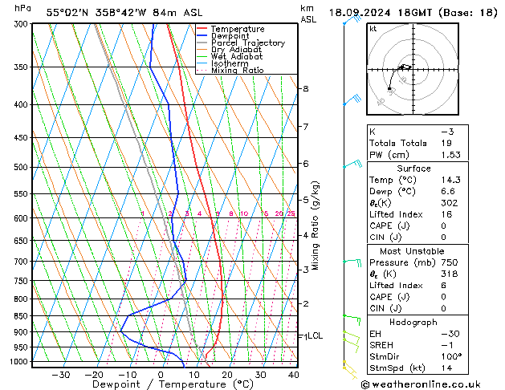Click the 'Surface' section heading

pos(413,169)
